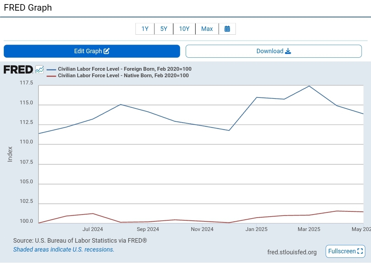This screenshot has height=266, width=371.
Task: Click the 110.0 y-axis value
Action: coord(26,142)
